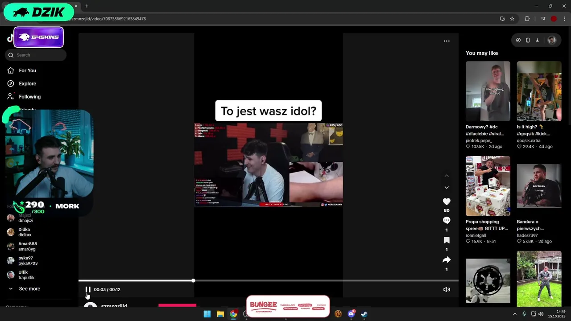Viewport: 571px width, 321px height.
Task: Click ronnietgall creator name
Action: coord(476,235)
